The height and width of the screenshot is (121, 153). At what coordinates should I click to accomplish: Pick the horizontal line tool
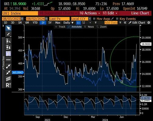coord(8,60)
